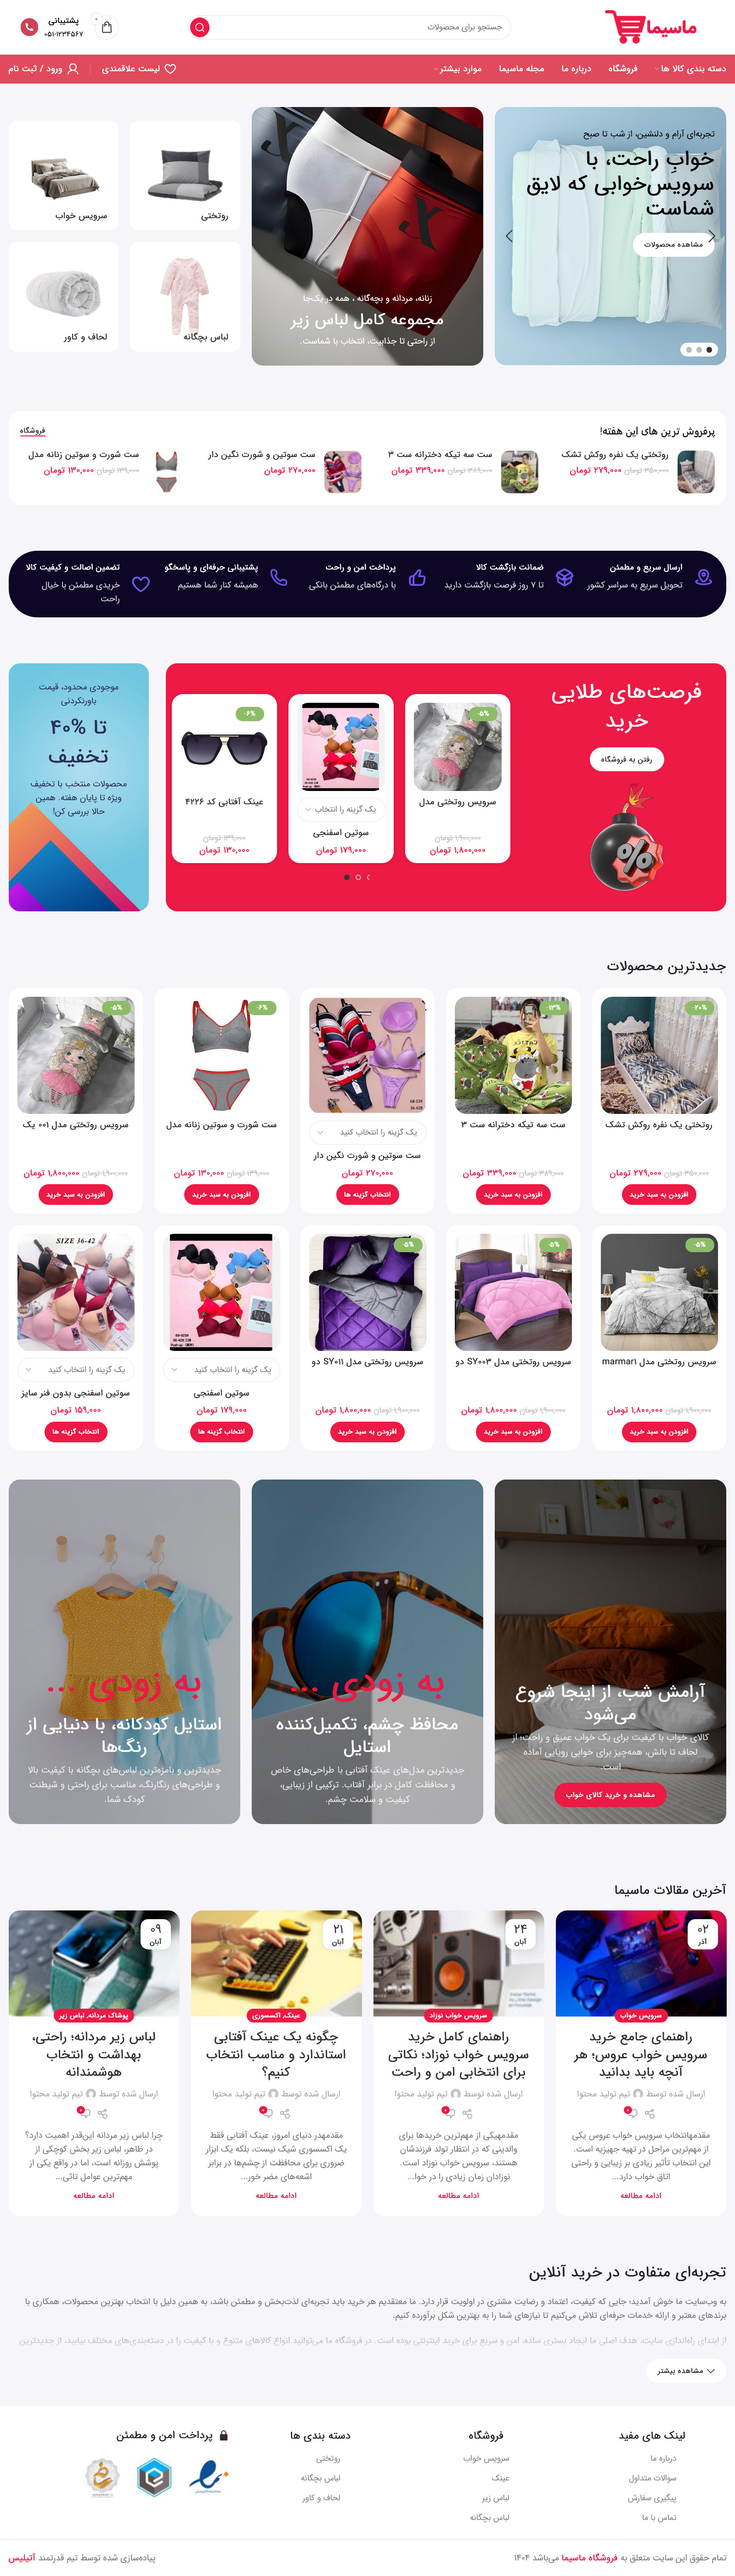The width and height of the screenshot is (735, 2576).
Task: Click the support phone icon
Action: (29, 27)
